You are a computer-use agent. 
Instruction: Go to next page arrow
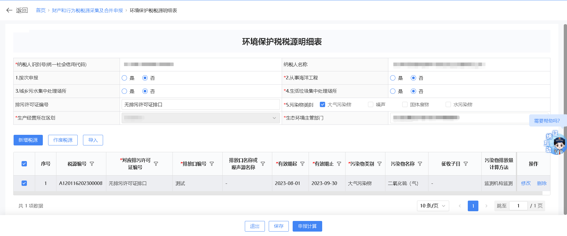tap(486, 206)
